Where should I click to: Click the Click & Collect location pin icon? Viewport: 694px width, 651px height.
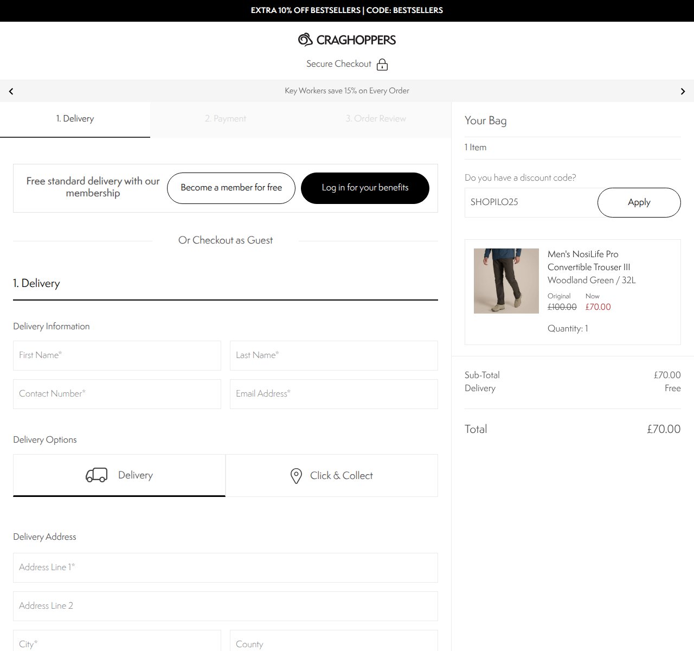296,476
